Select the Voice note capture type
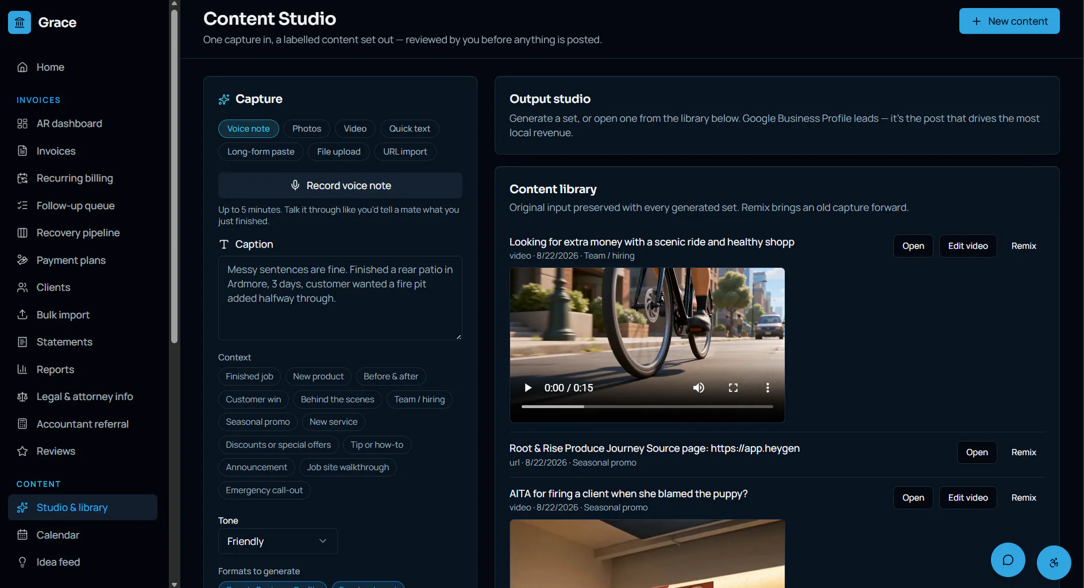 [249, 129]
